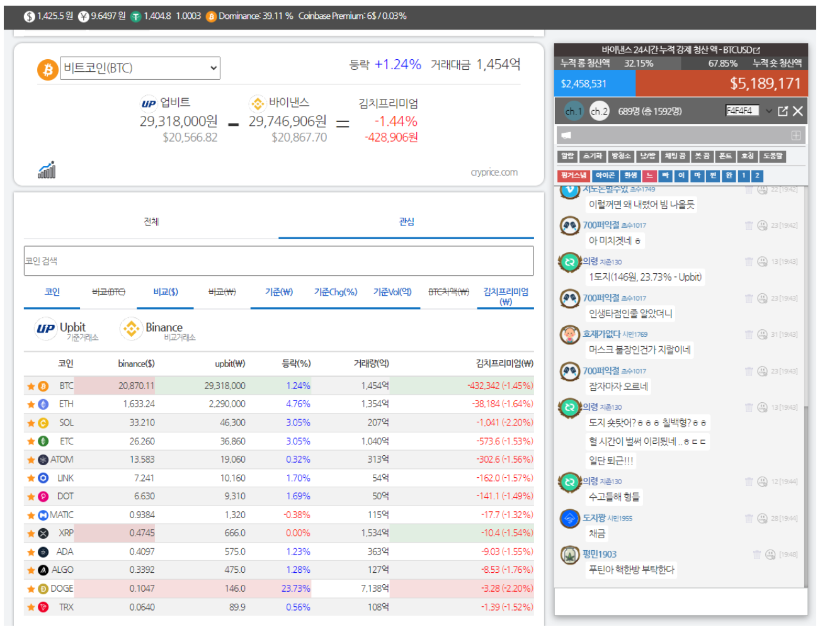Image resolution: width=820 pixels, height=627 pixels.
Task: Open the cryprice.com link
Action: tap(494, 172)
